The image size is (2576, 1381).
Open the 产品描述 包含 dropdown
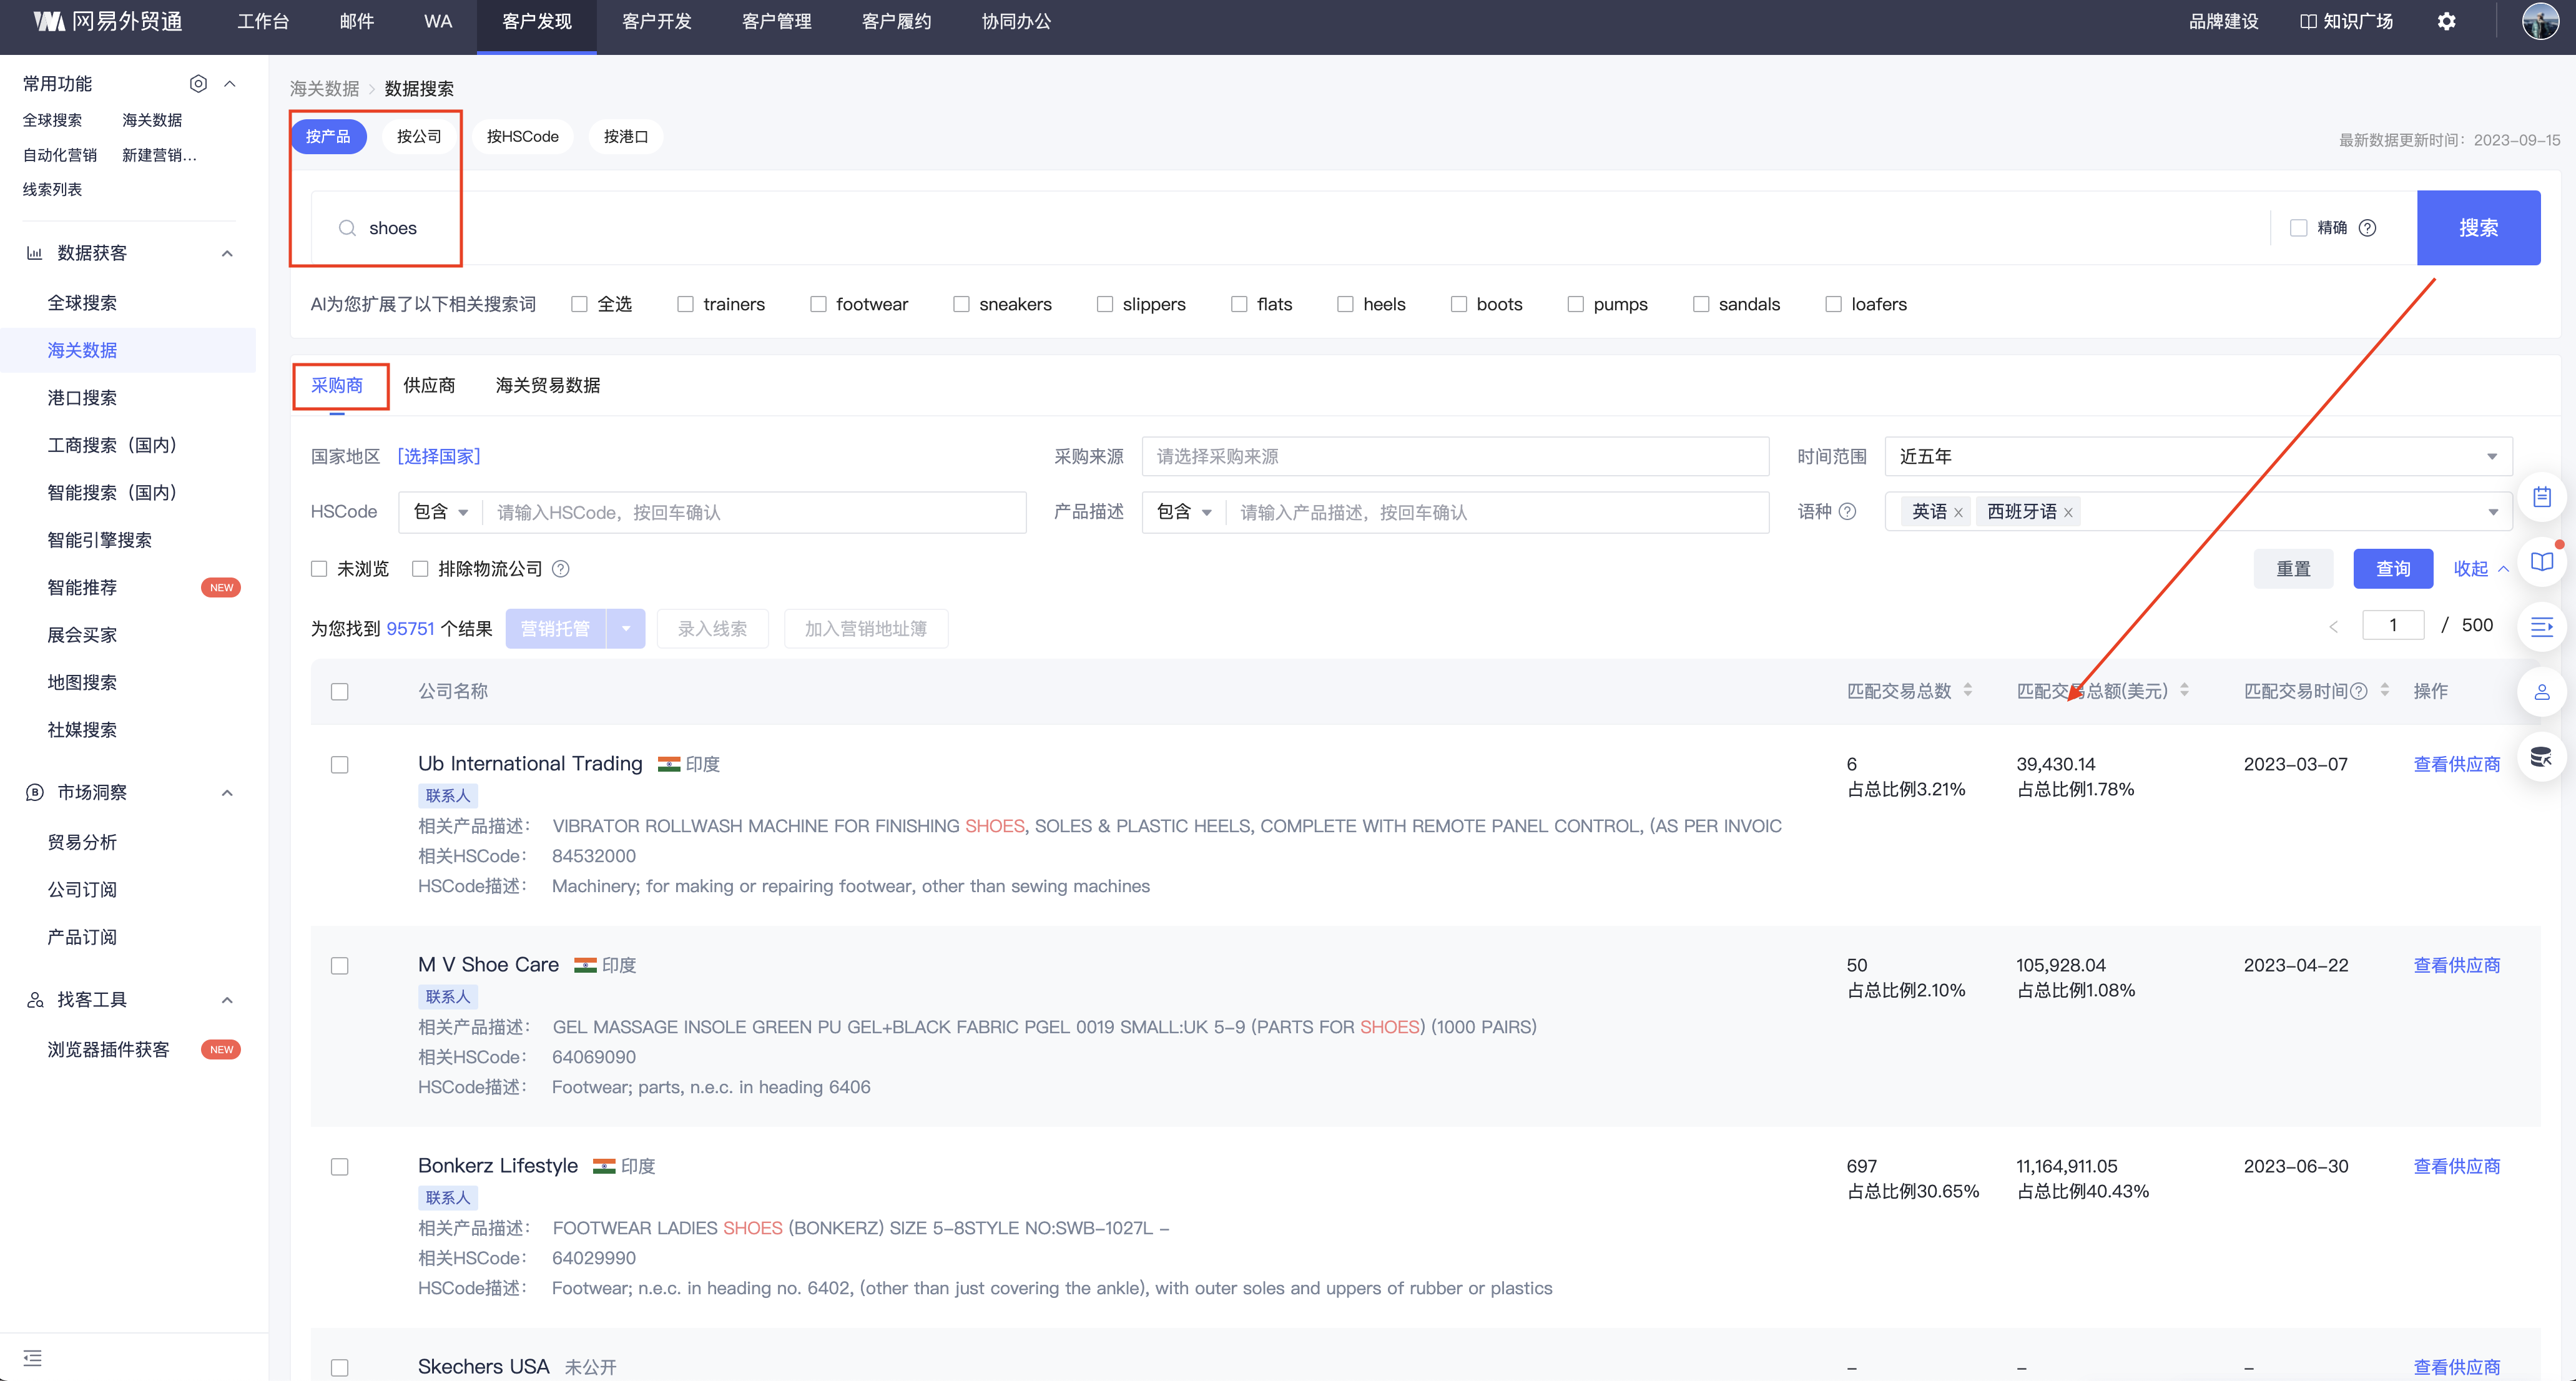click(x=1184, y=512)
